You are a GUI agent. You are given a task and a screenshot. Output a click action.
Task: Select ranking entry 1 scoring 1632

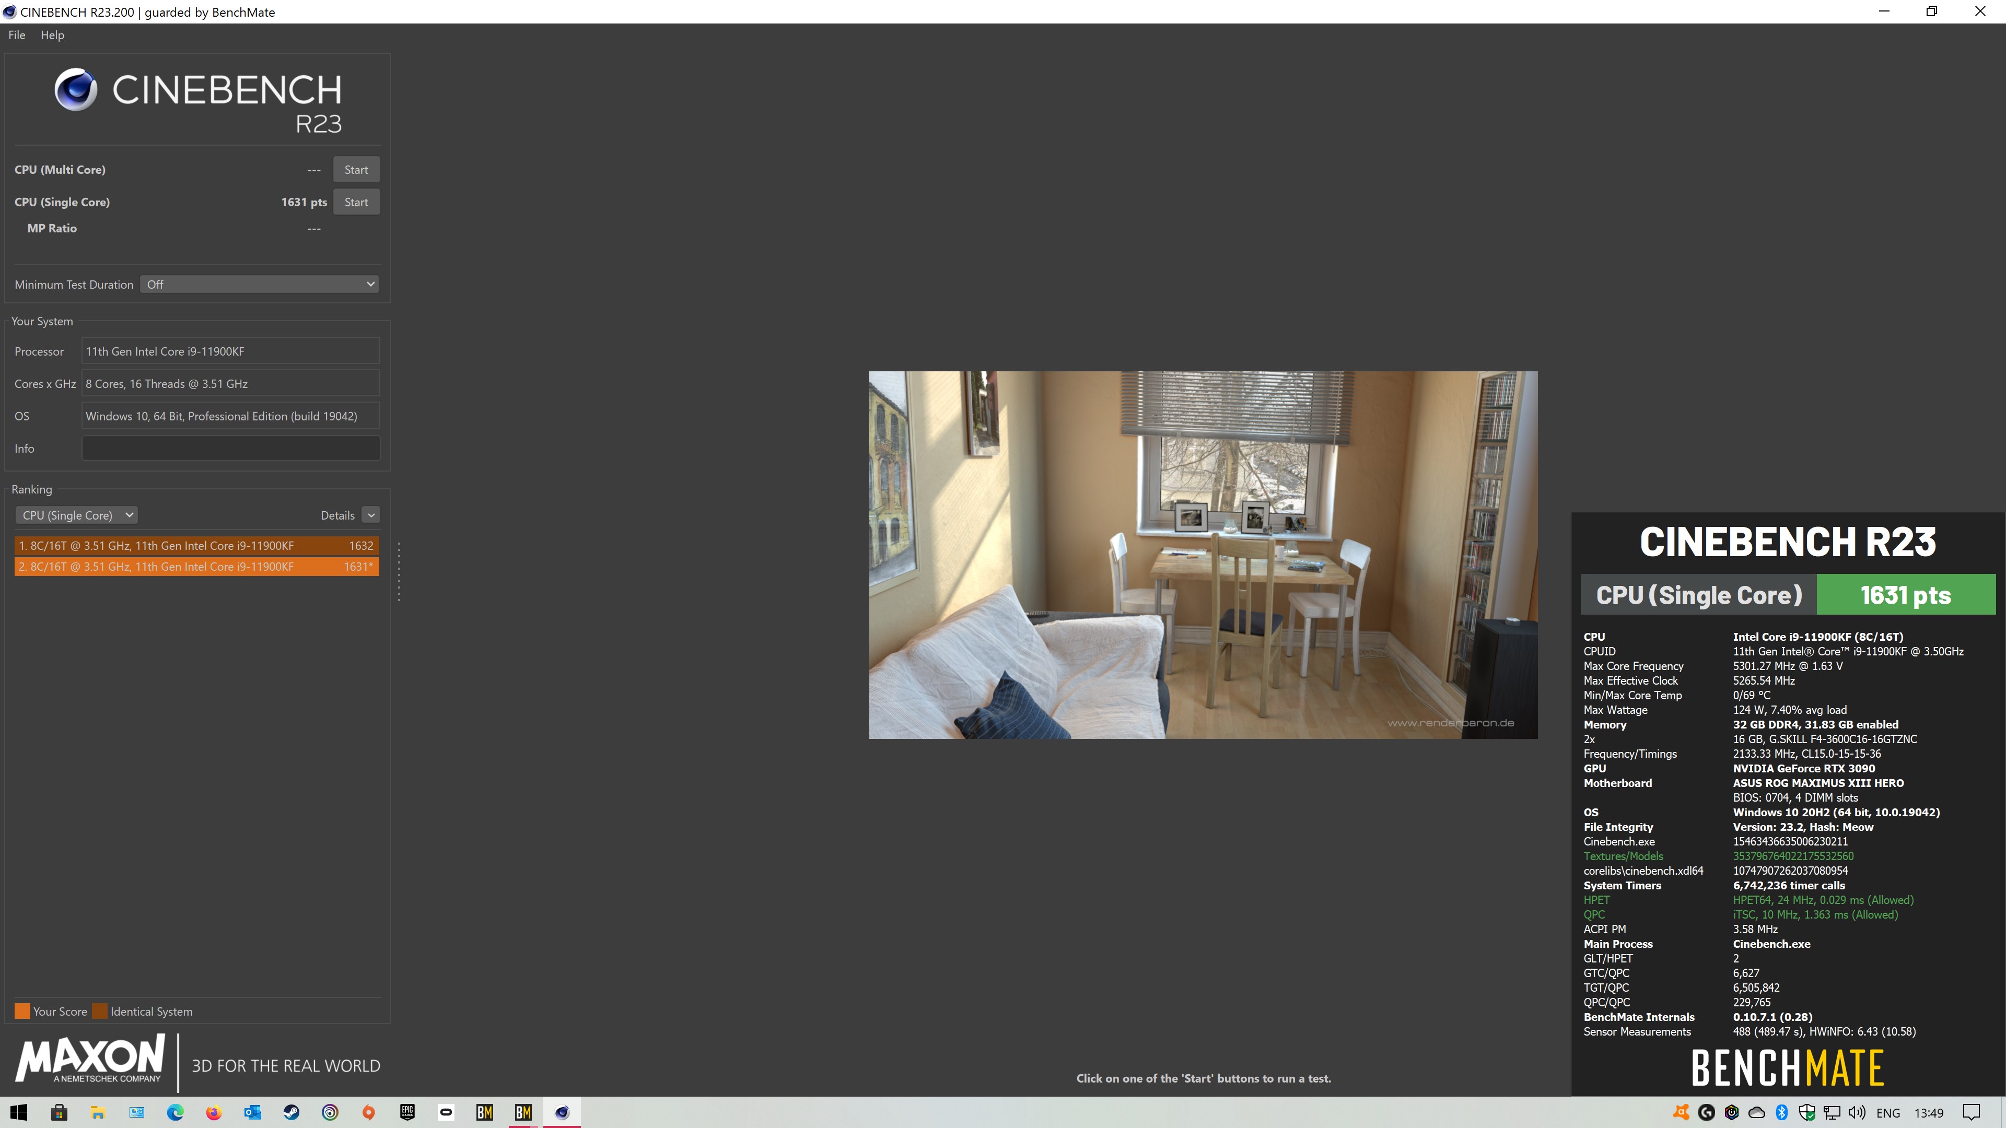(196, 546)
